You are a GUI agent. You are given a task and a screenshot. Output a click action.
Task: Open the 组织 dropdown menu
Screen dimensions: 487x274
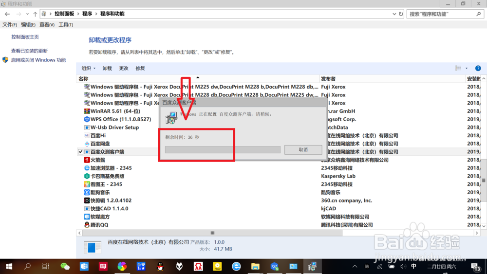coord(89,68)
